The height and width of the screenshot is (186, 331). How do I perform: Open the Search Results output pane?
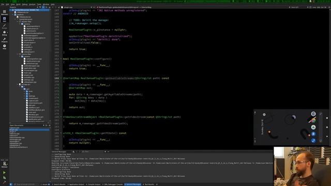(58, 184)
